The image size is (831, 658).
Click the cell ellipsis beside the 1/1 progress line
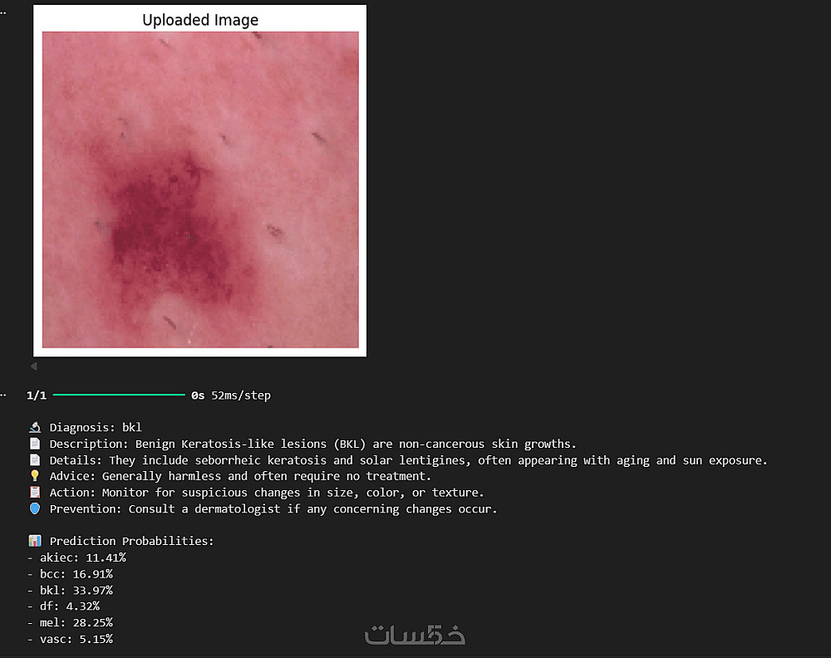click(3, 395)
